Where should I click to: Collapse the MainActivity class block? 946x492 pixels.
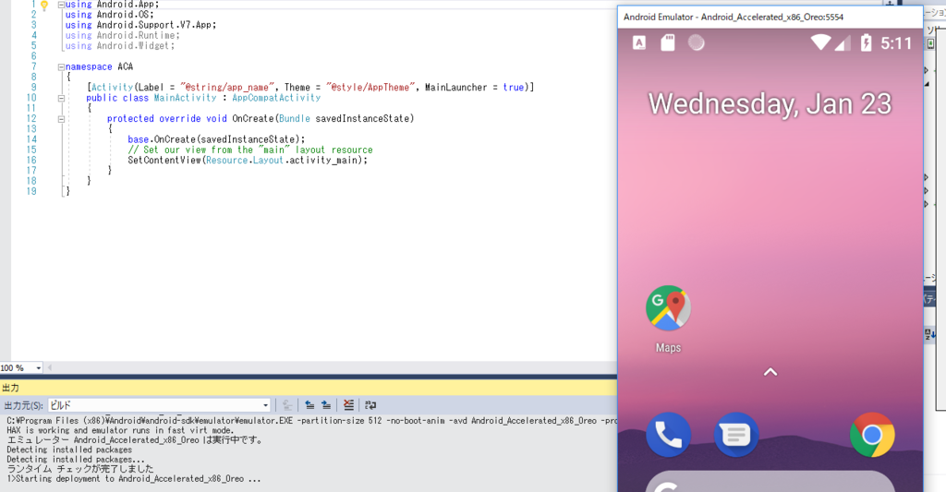pos(61,98)
